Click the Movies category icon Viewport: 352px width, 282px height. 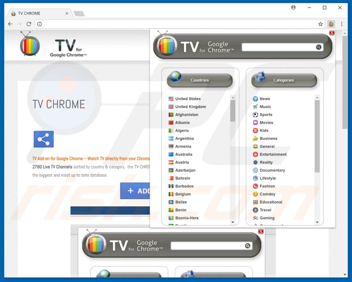coord(255,123)
